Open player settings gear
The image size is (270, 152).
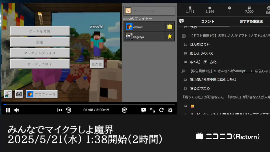(x=170, y=110)
